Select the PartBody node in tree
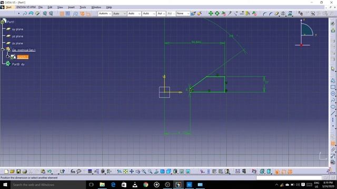 point(18,64)
